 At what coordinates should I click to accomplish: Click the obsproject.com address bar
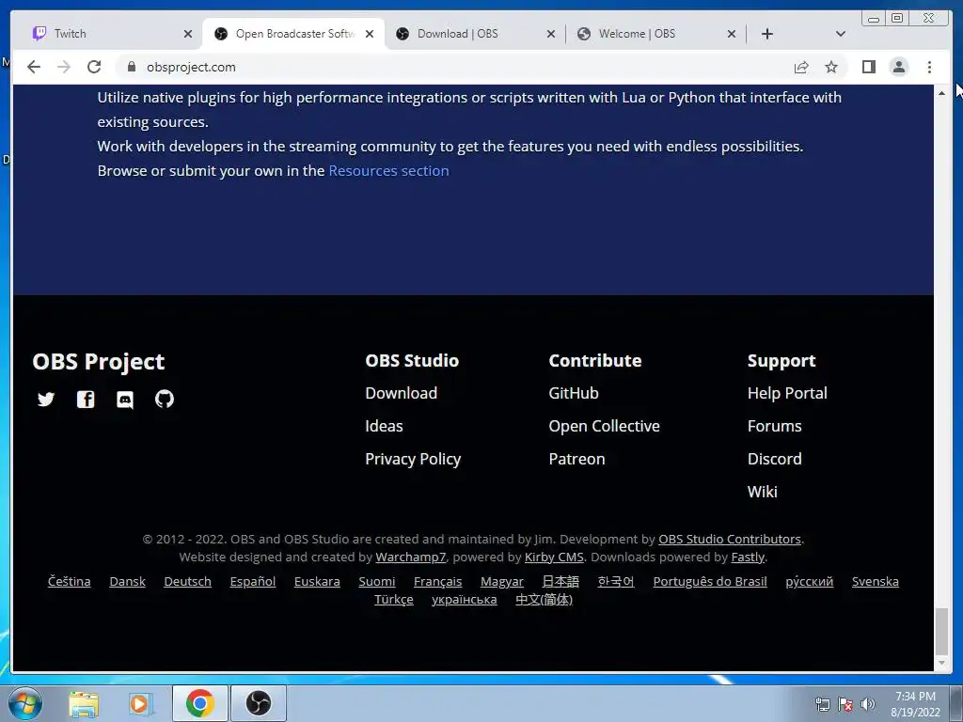[x=452, y=67]
